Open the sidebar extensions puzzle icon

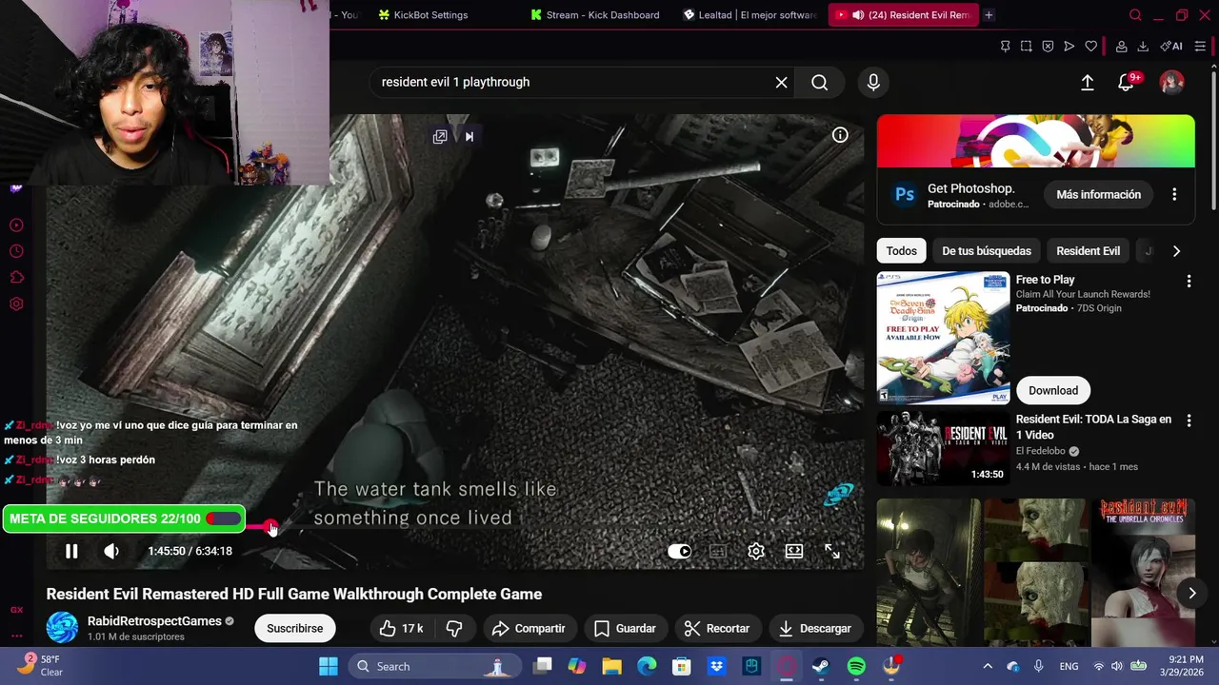click(x=16, y=278)
